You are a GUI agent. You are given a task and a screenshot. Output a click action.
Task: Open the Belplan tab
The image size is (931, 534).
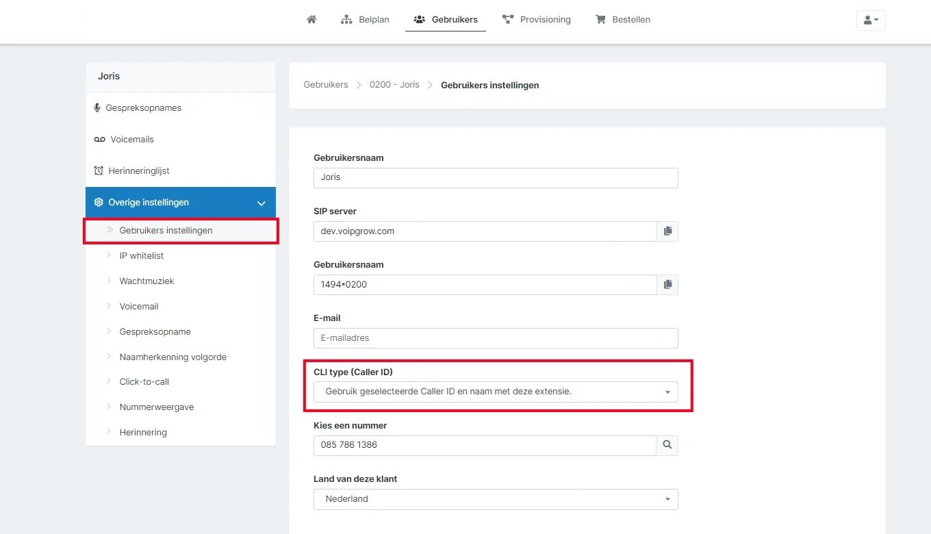pyautogui.click(x=365, y=19)
